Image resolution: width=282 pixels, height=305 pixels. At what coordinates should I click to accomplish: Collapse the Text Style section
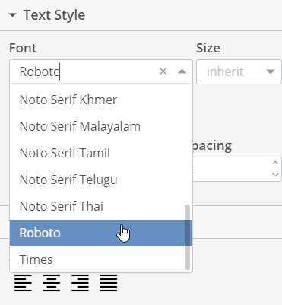12,15
